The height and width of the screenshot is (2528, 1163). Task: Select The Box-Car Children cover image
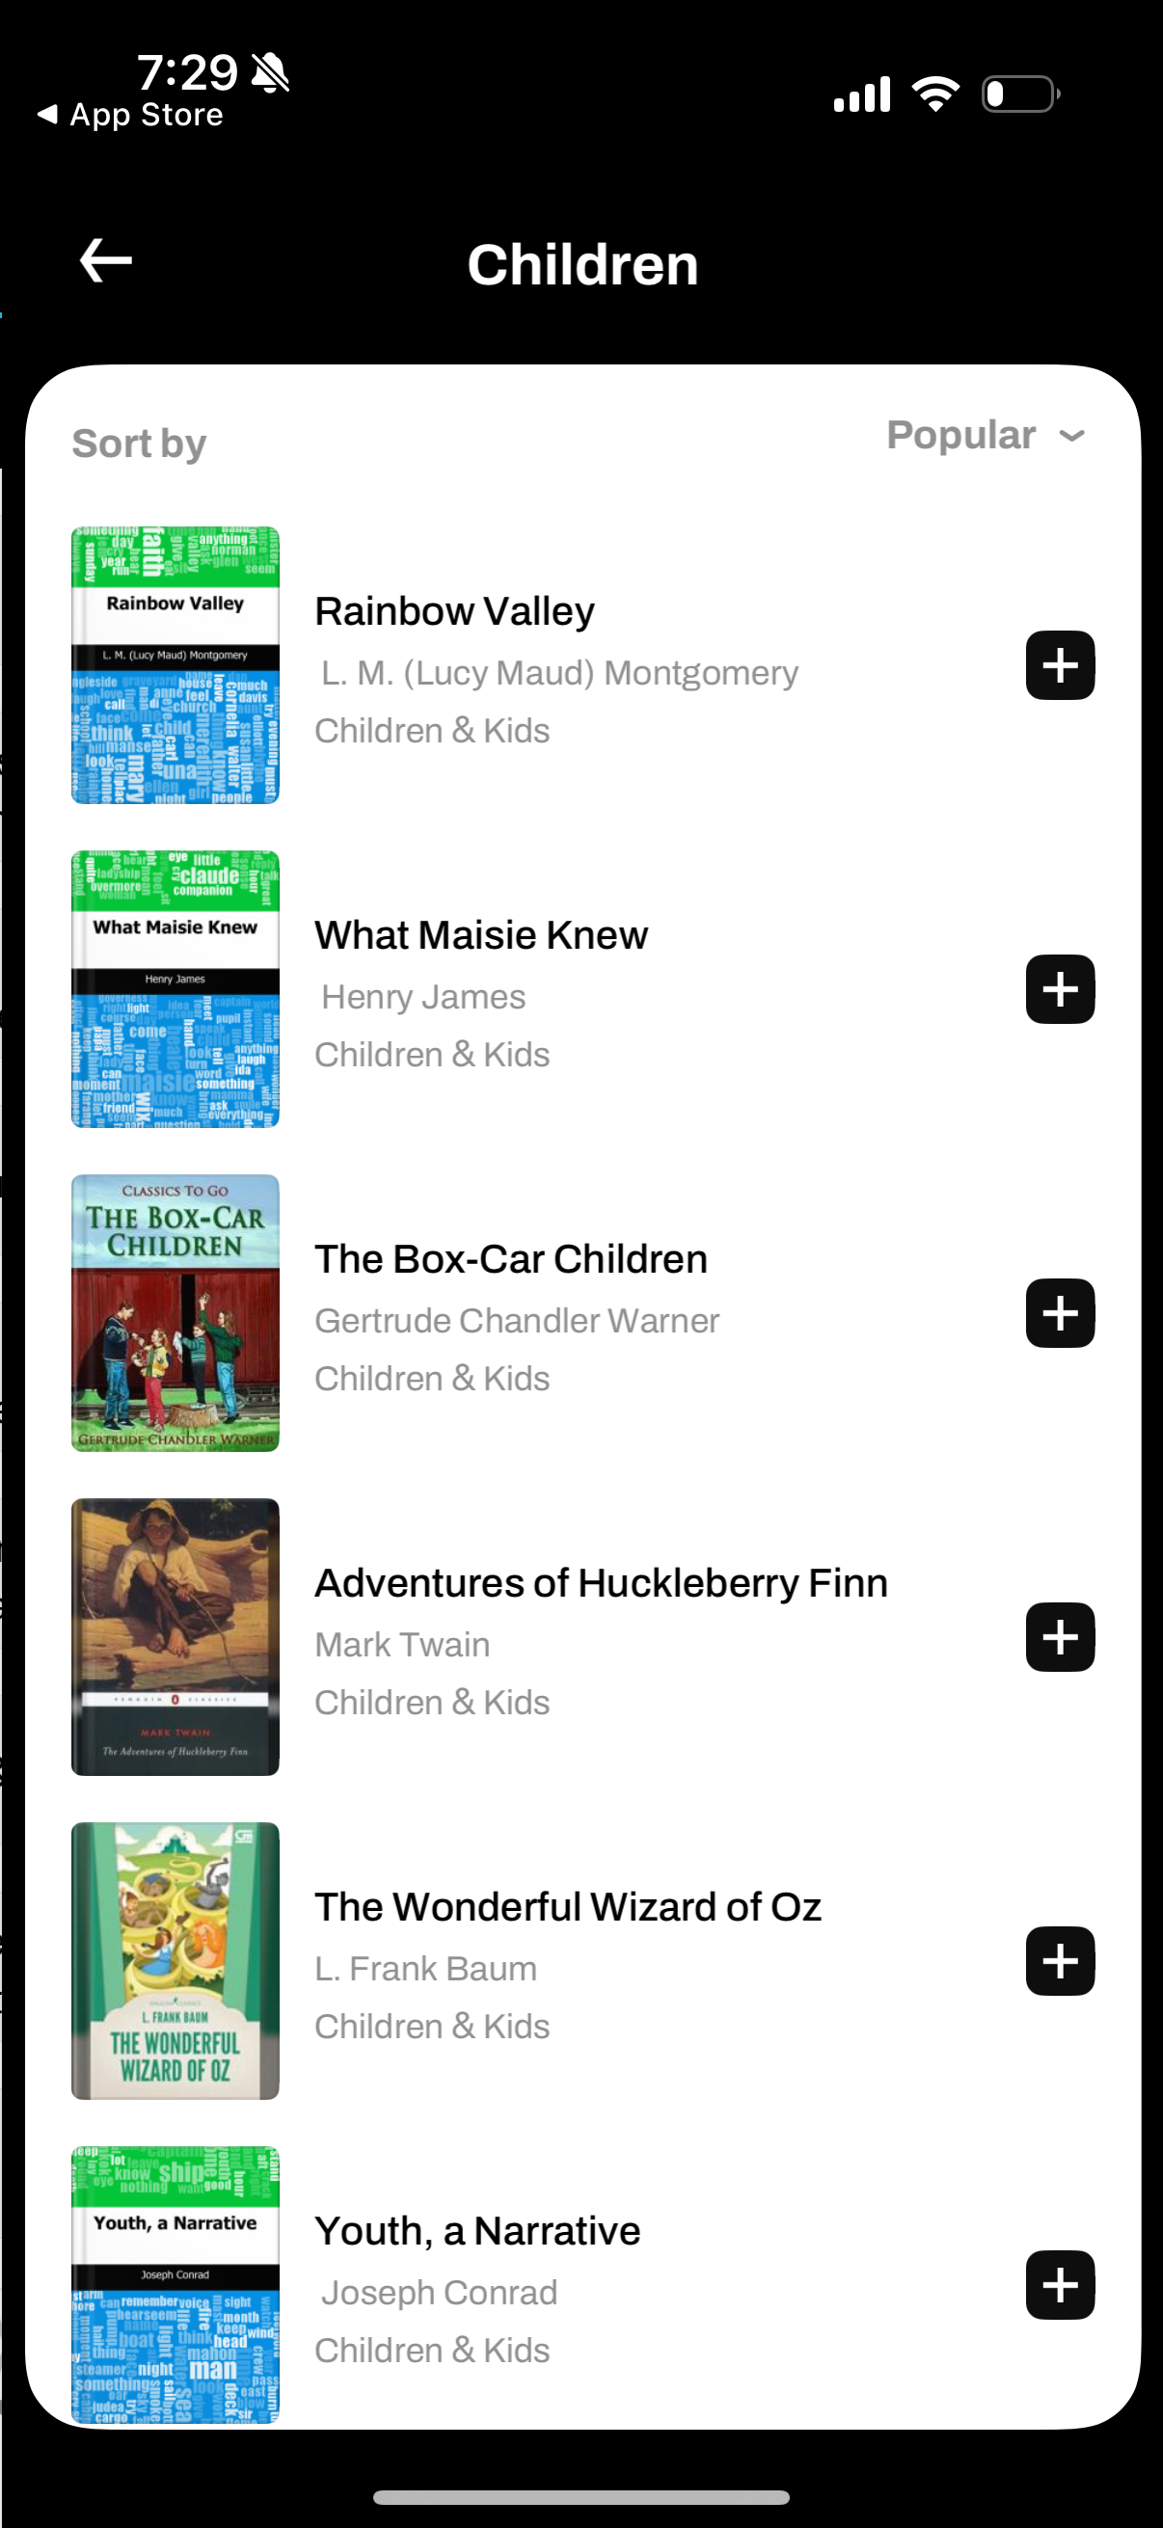pos(176,1313)
